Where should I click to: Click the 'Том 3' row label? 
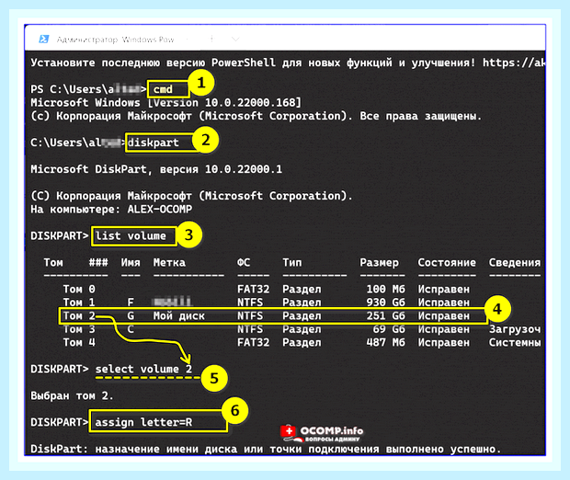tap(79, 329)
